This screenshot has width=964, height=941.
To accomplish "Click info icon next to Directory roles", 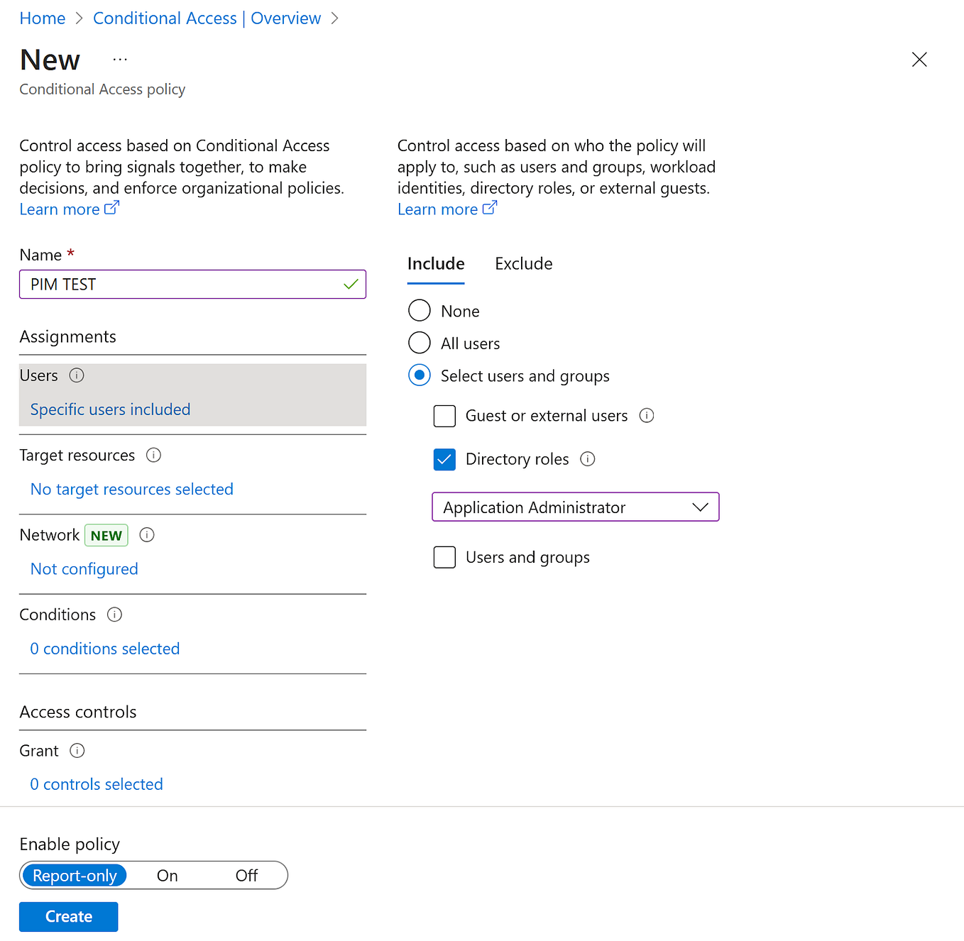I will point(588,459).
